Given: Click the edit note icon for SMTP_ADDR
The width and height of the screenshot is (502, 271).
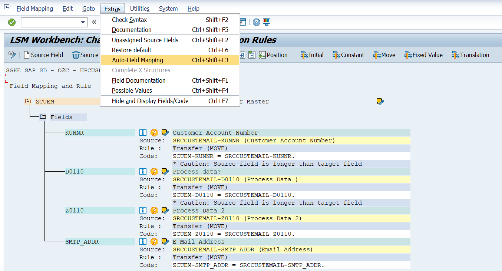Looking at the screenshot, I should click(165, 242).
